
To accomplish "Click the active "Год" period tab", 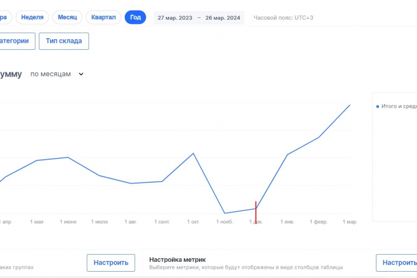I will point(135,17).
